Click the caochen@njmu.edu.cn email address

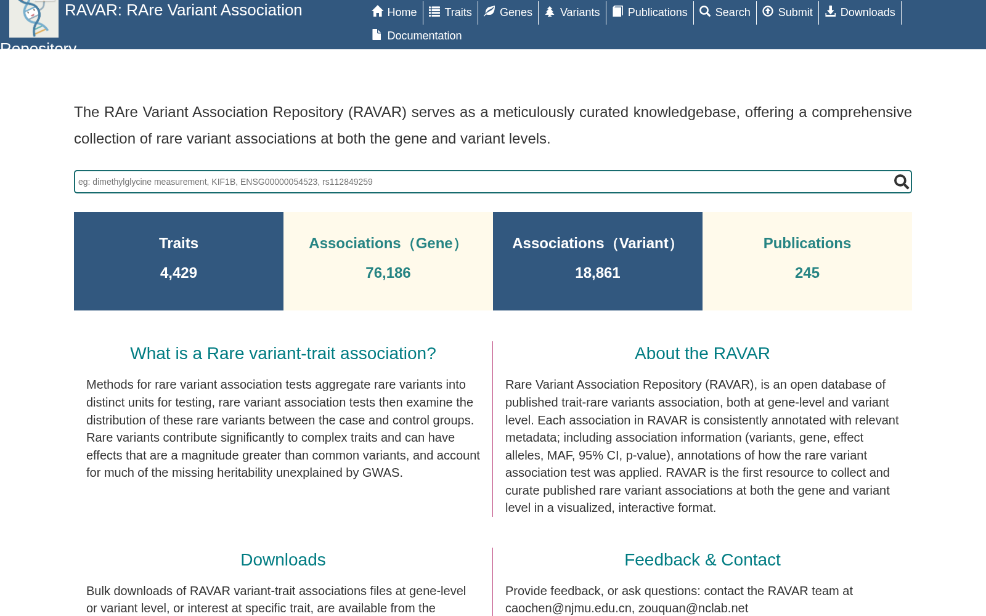[568, 608]
